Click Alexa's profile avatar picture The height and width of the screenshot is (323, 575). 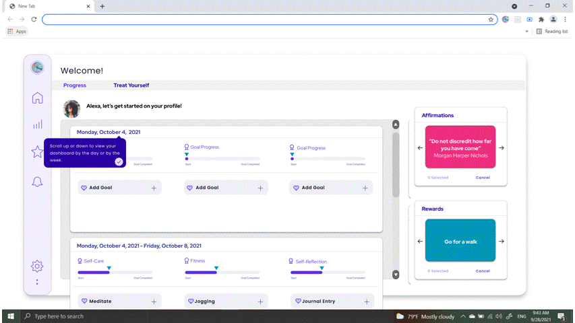[71, 109]
